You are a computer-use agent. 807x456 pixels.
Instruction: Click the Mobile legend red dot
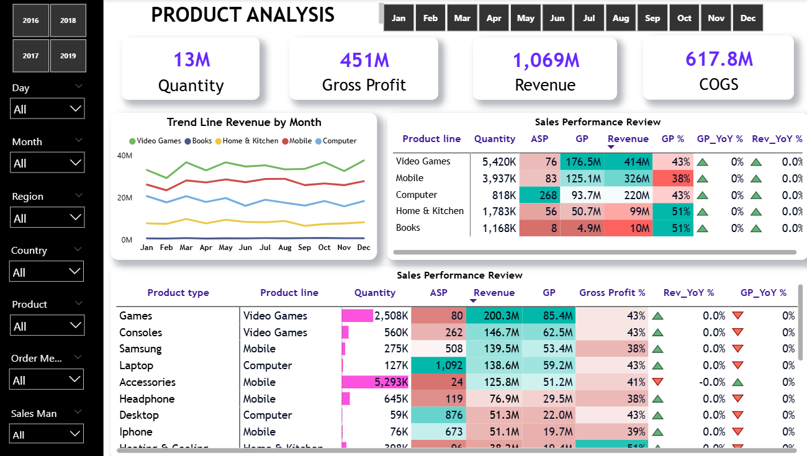tap(285, 141)
